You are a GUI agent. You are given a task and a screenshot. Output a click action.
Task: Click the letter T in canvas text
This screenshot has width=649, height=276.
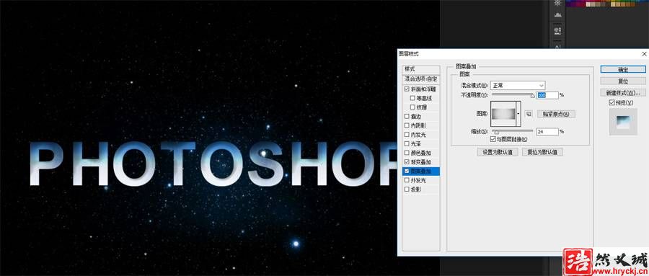(x=177, y=164)
